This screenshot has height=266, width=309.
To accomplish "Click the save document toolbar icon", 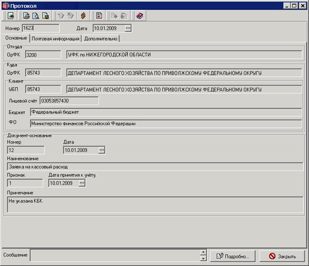I will click(46, 16).
